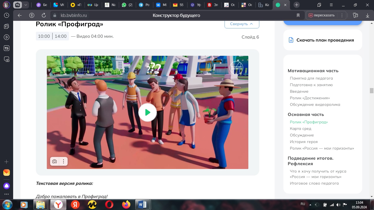Viewport: 374px width, 210px height.
Task: Open the browser main menu hamburger icon
Action: click(332, 5)
